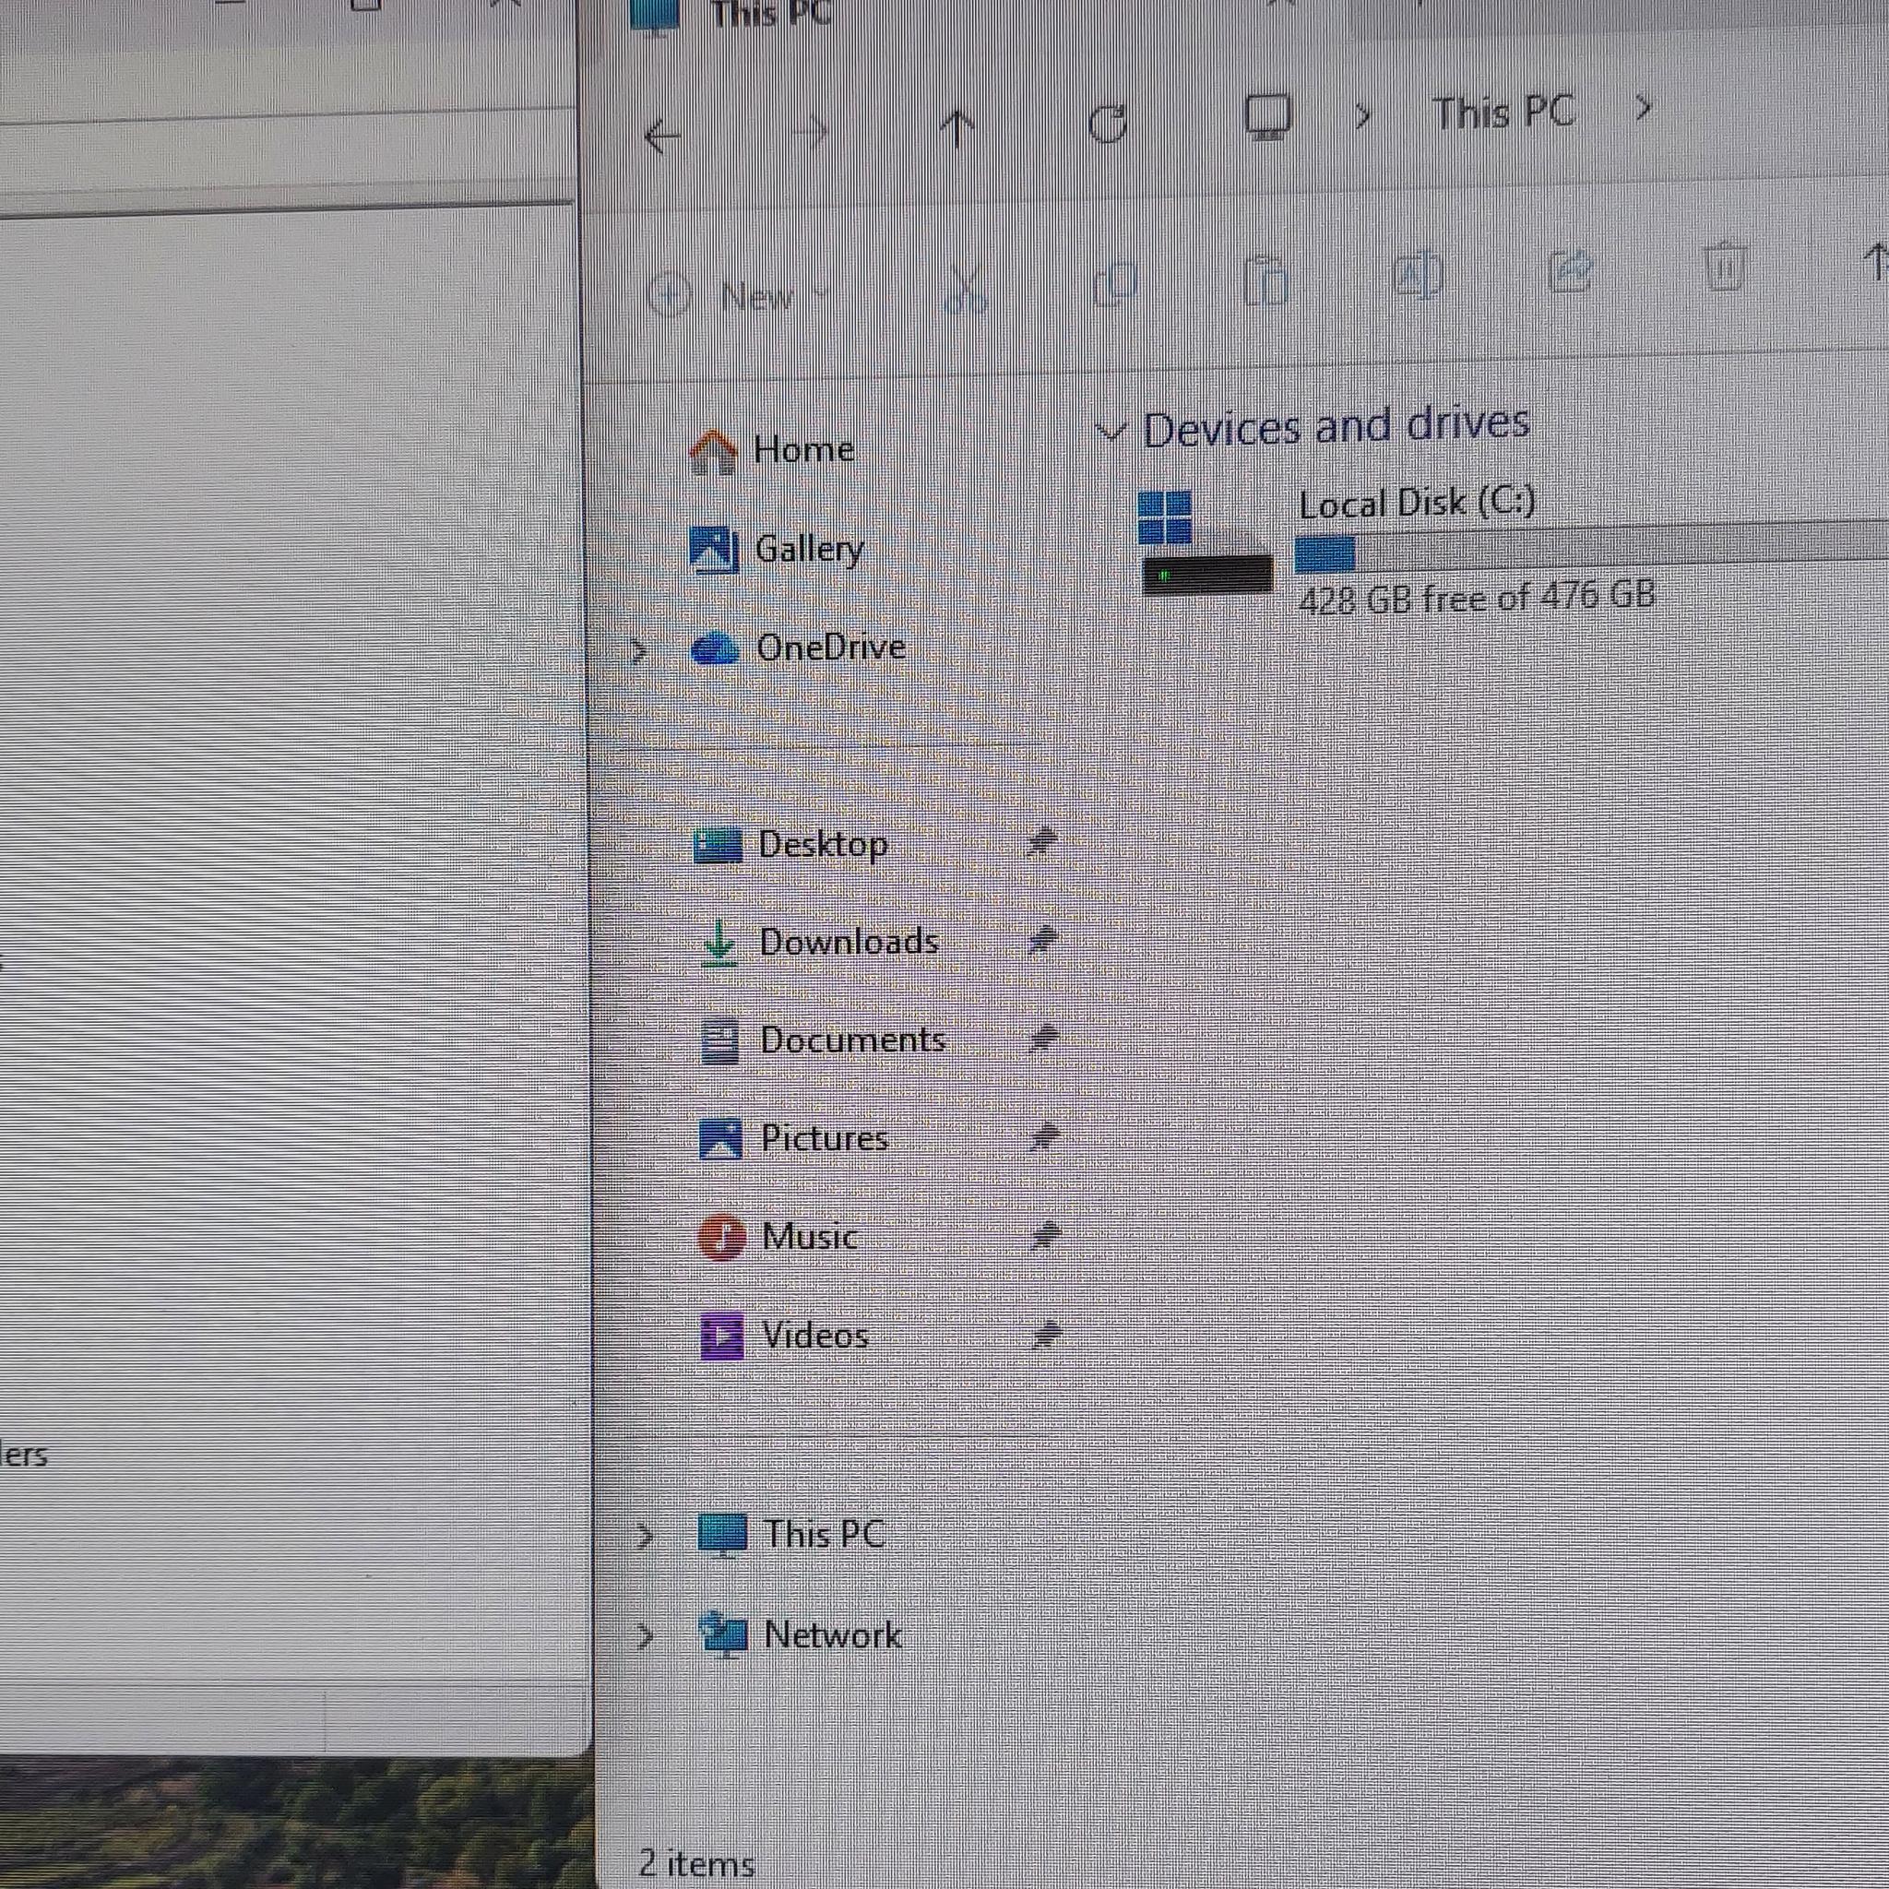Viewport: 1889px width, 1889px height.
Task: Open the pinned Downloads folder
Action: 819,942
